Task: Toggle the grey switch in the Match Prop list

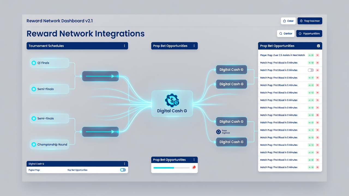Action: tap(311, 70)
